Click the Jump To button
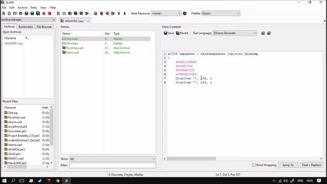Image resolution: width=327 pixels, height=184 pixels. tap(288, 165)
